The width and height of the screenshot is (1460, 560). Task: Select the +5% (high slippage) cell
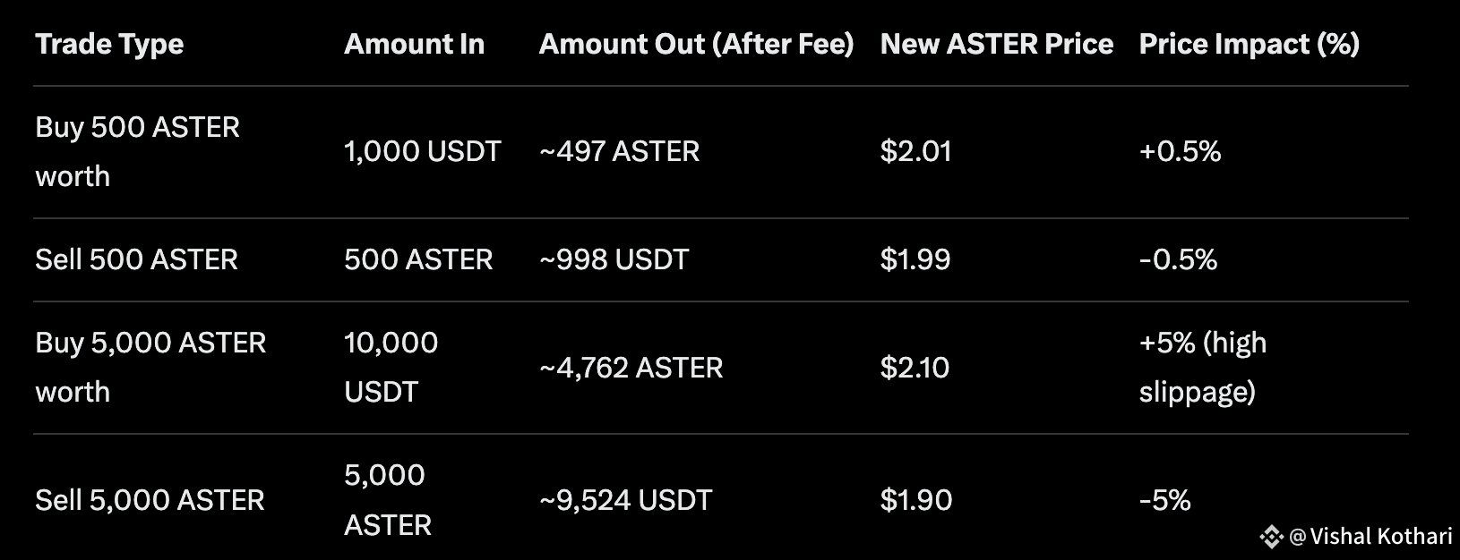point(1202,367)
